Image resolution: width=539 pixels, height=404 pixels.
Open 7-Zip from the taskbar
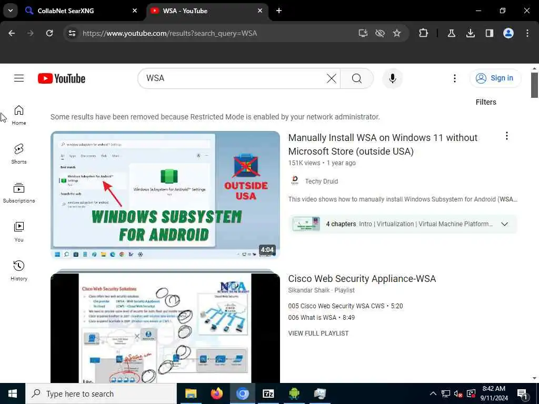coord(268,393)
